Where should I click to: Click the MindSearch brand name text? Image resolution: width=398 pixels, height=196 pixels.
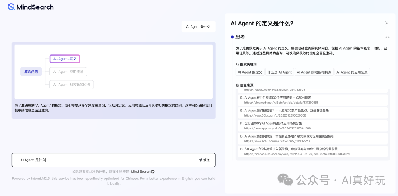35,7
